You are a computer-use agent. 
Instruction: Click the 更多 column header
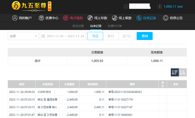(x=177, y=84)
